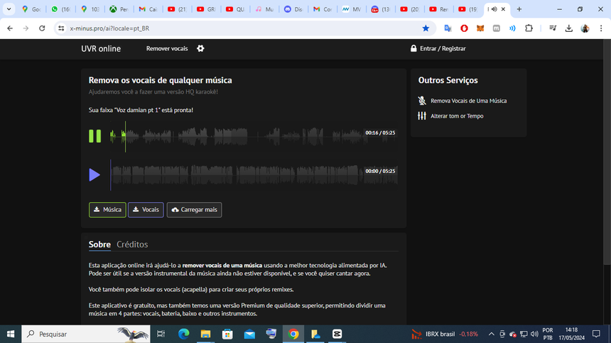
Task: Open the Chrome profile avatar
Action: coord(585,28)
